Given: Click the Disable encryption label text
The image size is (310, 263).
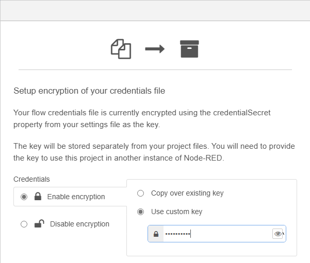Looking at the screenshot, I should 79,224.
